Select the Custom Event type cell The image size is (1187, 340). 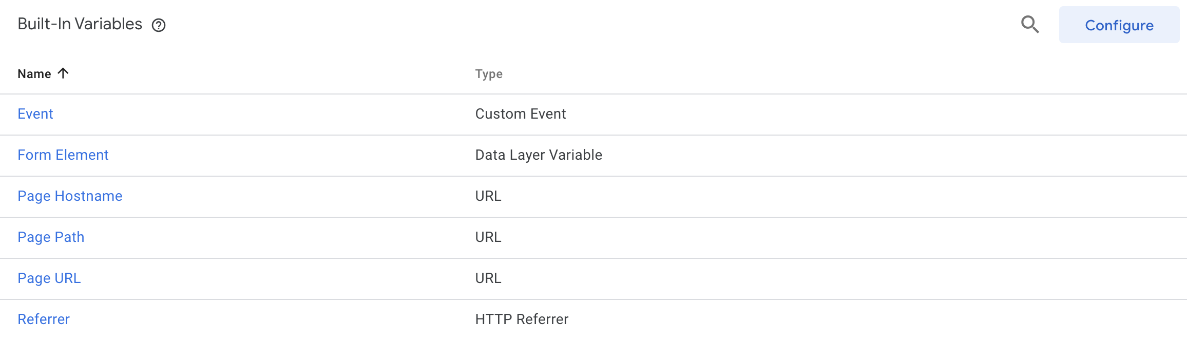(x=521, y=114)
